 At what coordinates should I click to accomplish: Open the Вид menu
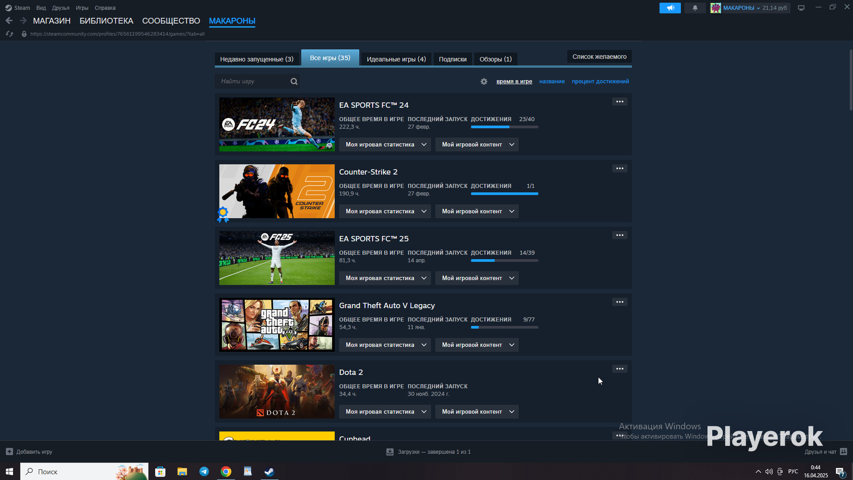pos(41,8)
